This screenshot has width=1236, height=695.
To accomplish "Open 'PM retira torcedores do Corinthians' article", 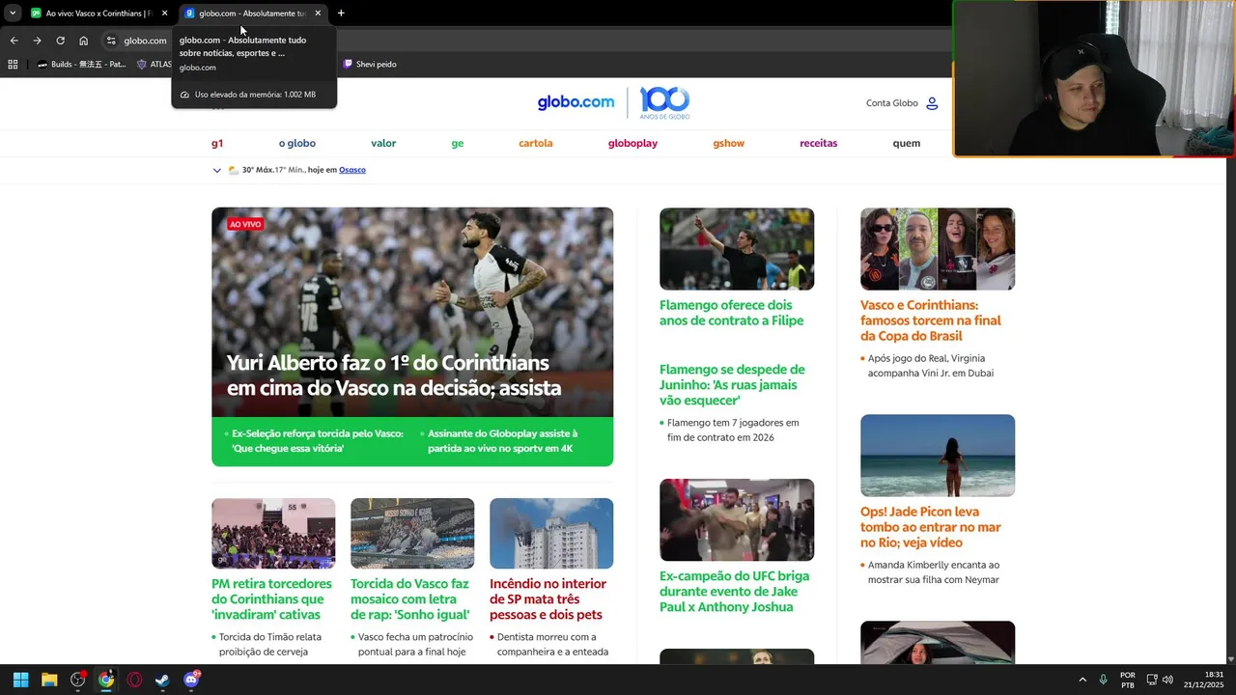I will tap(271, 598).
